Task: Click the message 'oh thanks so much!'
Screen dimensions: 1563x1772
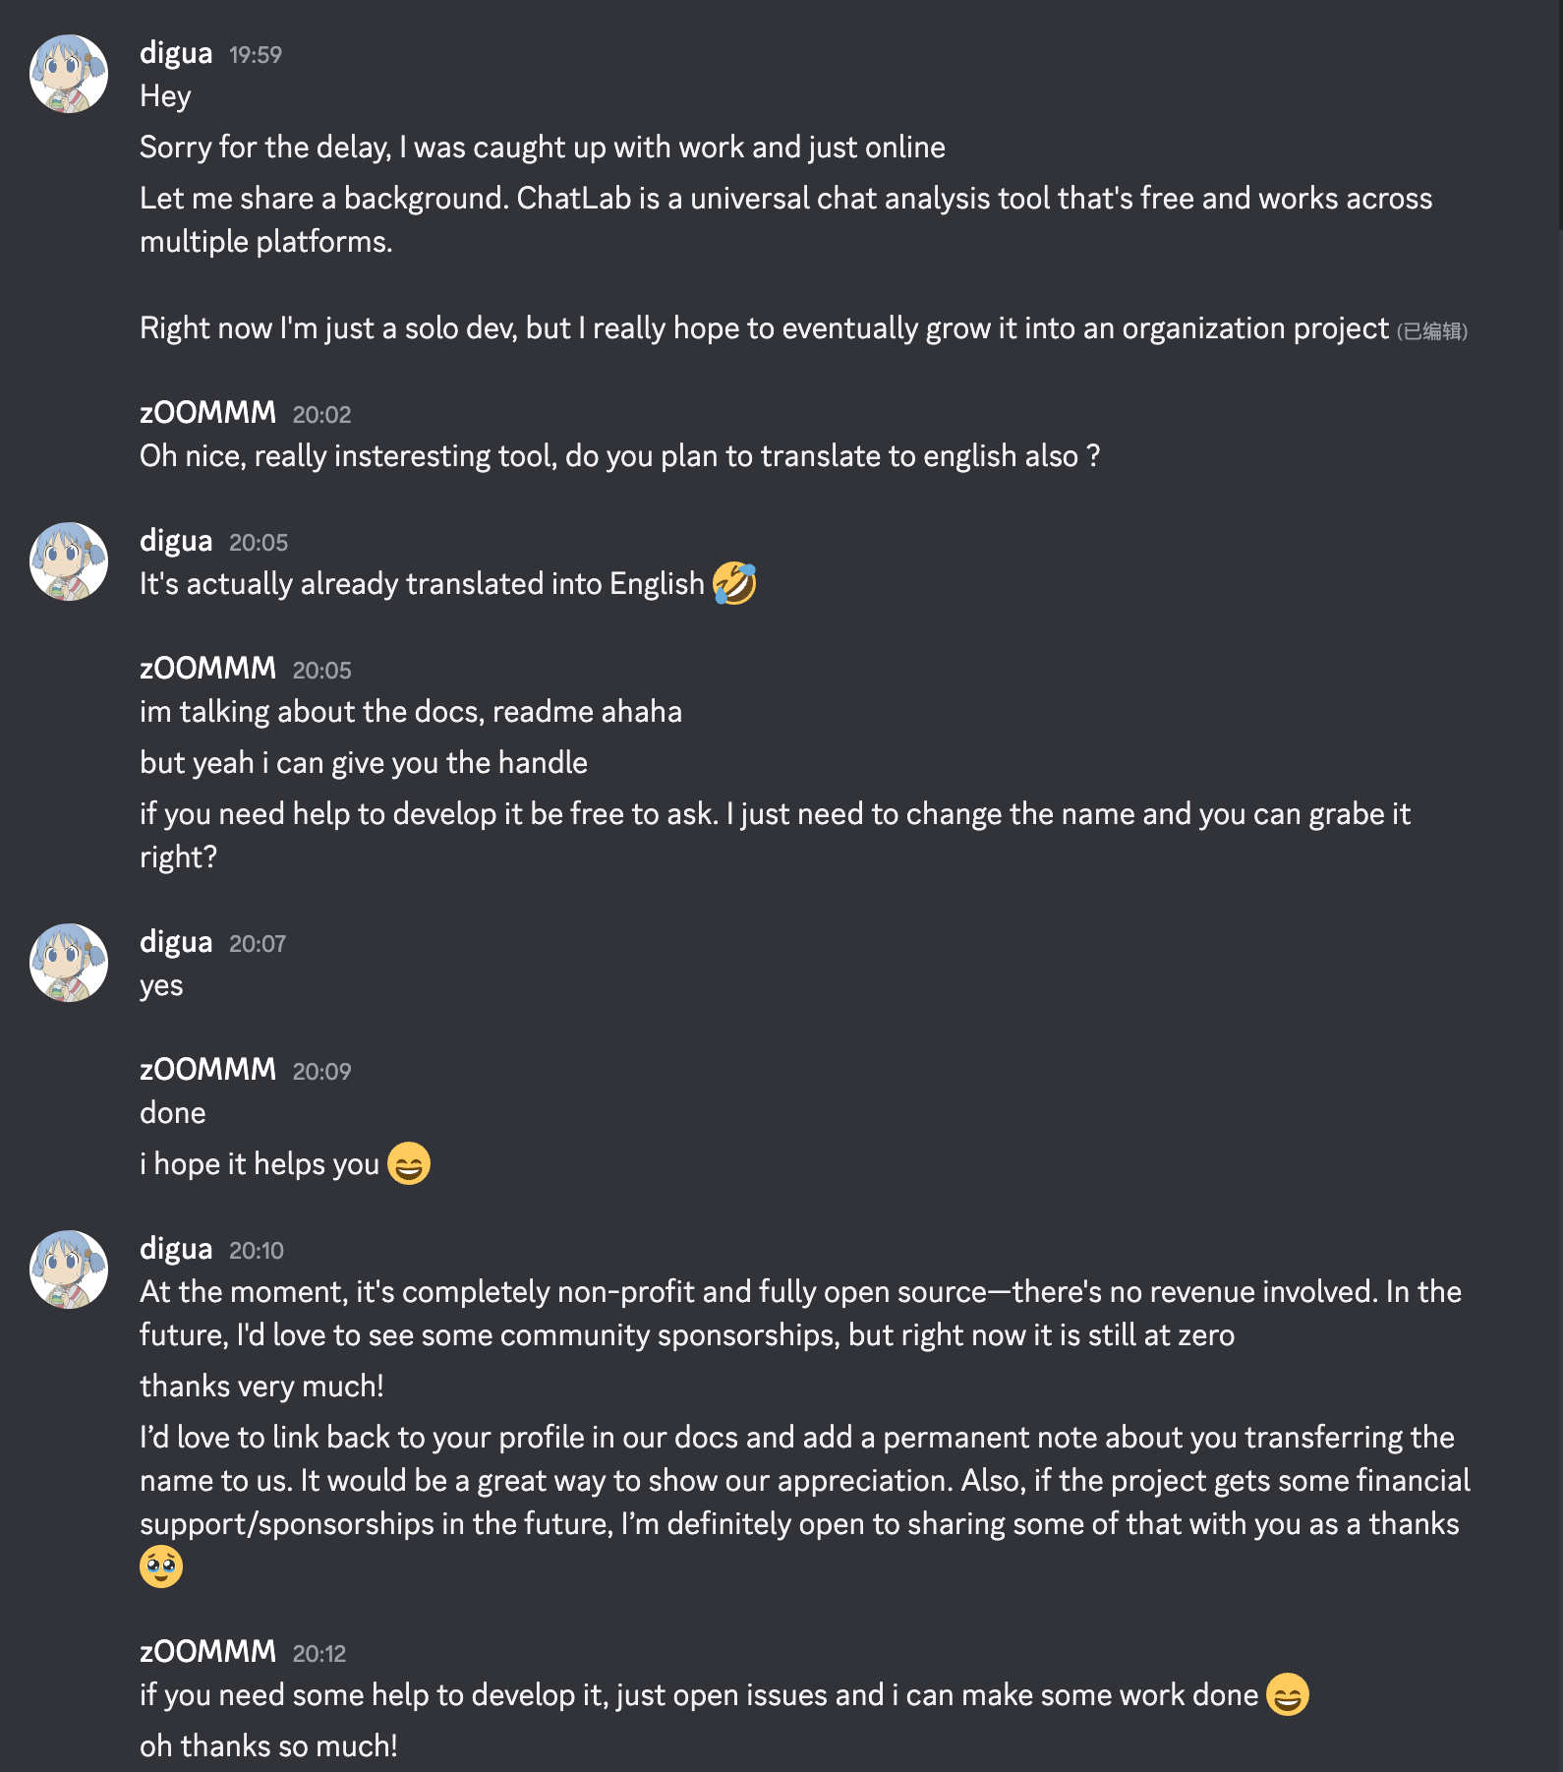Action: [x=267, y=1745]
